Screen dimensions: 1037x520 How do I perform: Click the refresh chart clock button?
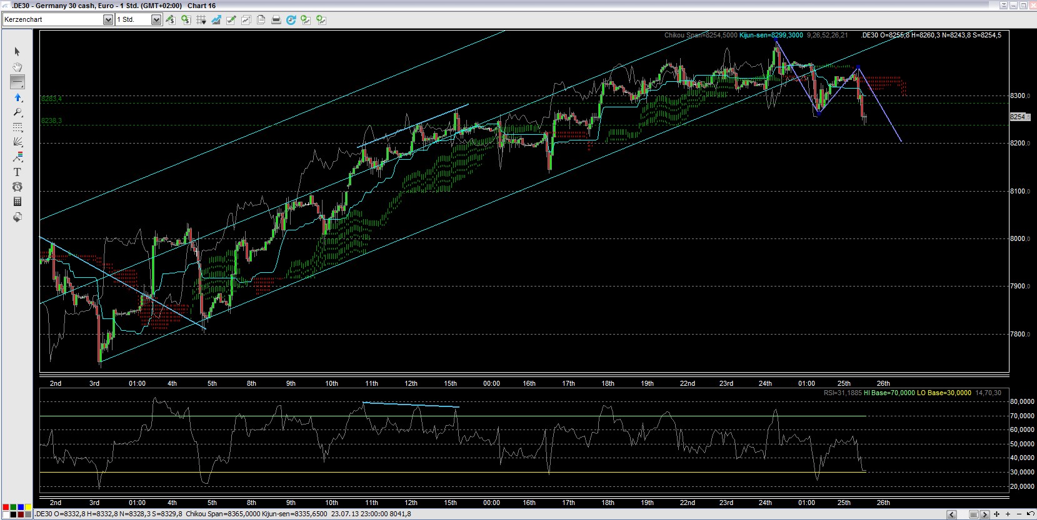pyautogui.click(x=291, y=20)
